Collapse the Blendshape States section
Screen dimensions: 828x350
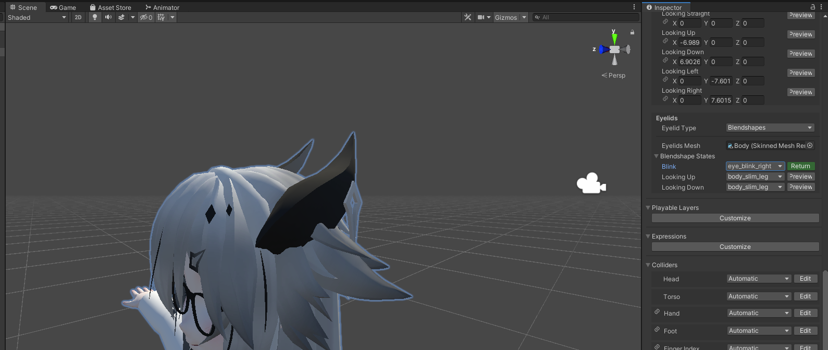pos(657,156)
